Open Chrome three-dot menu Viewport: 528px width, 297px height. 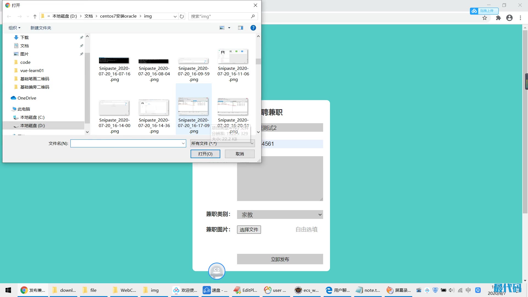(520, 18)
